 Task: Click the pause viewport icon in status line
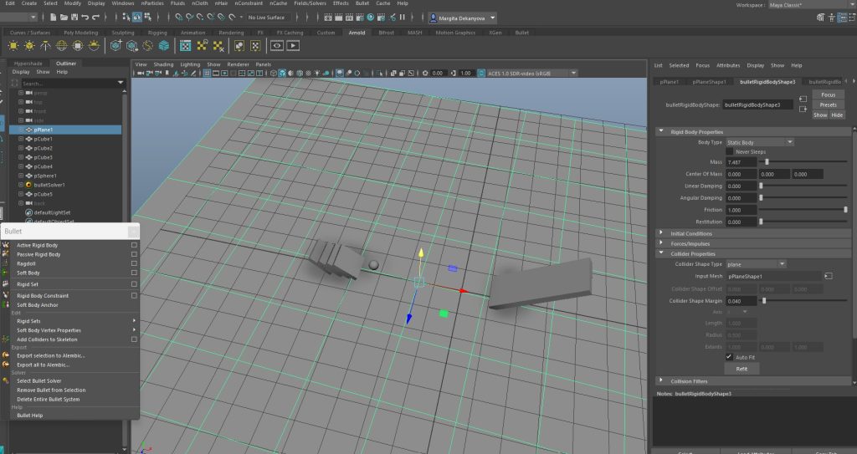pos(403,18)
